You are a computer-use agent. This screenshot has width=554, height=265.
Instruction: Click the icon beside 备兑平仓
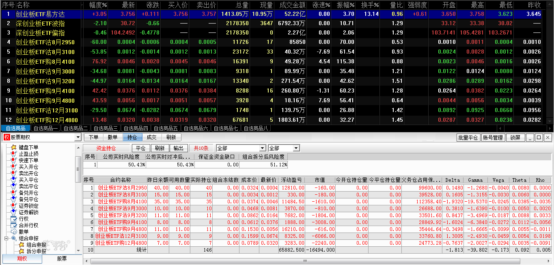tap(14, 199)
